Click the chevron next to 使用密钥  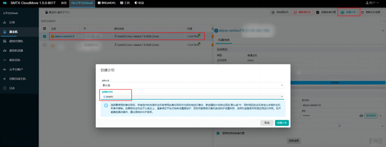coord(381,116)
